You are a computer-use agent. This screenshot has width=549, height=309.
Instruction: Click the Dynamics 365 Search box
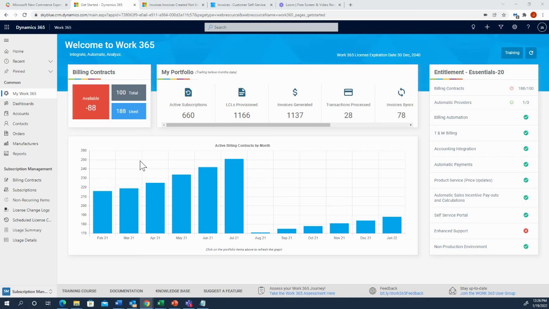pyautogui.click(x=271, y=27)
